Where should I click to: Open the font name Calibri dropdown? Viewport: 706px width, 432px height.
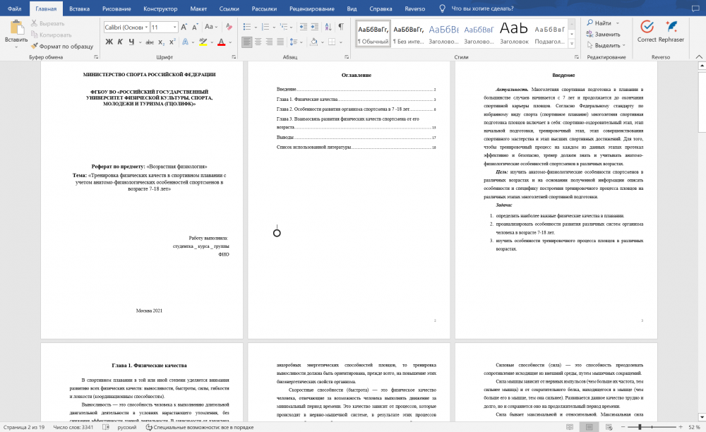(146, 28)
